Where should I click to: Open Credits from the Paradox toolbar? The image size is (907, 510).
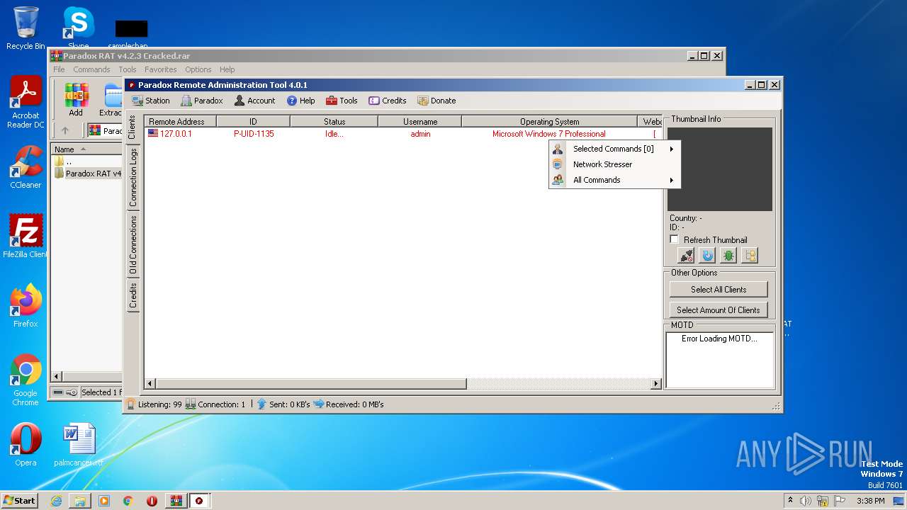[388, 101]
